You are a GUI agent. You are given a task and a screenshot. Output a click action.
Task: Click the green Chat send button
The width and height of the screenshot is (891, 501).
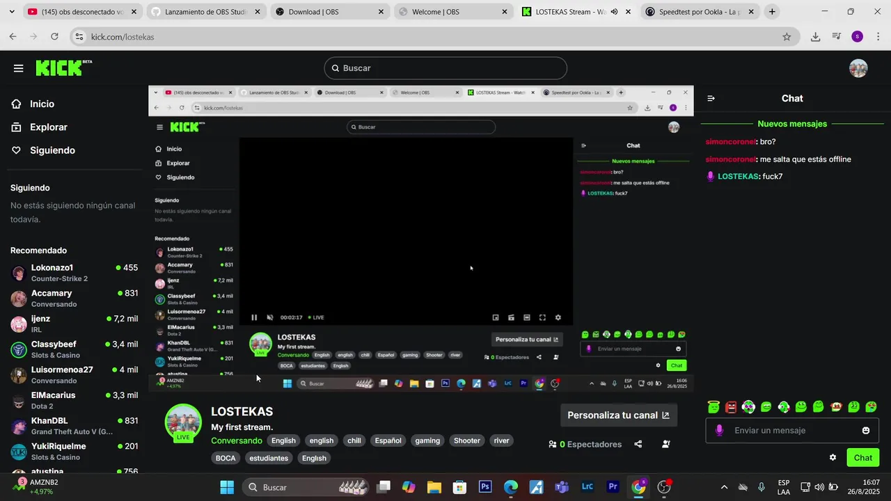(863, 457)
